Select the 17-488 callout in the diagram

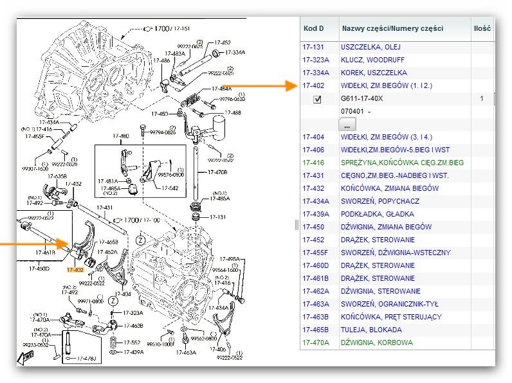coord(232,113)
